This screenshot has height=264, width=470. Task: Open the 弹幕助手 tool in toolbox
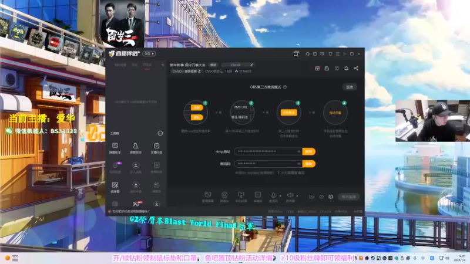coord(115,148)
